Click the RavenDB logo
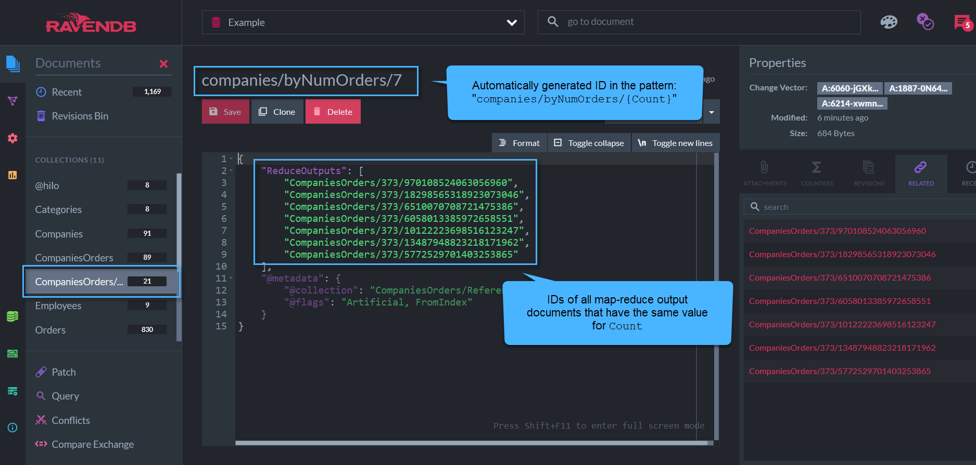Image resolution: width=976 pixels, height=465 pixels. (91, 23)
